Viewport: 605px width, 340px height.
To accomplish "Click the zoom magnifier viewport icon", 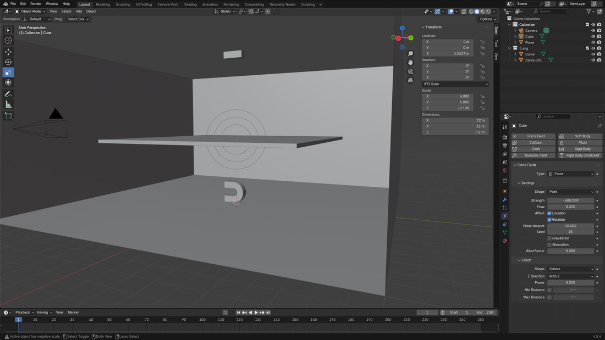I will tap(410, 54).
